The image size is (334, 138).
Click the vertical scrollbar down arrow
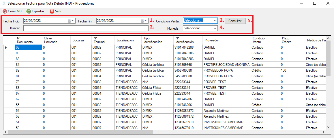(x=329, y=127)
